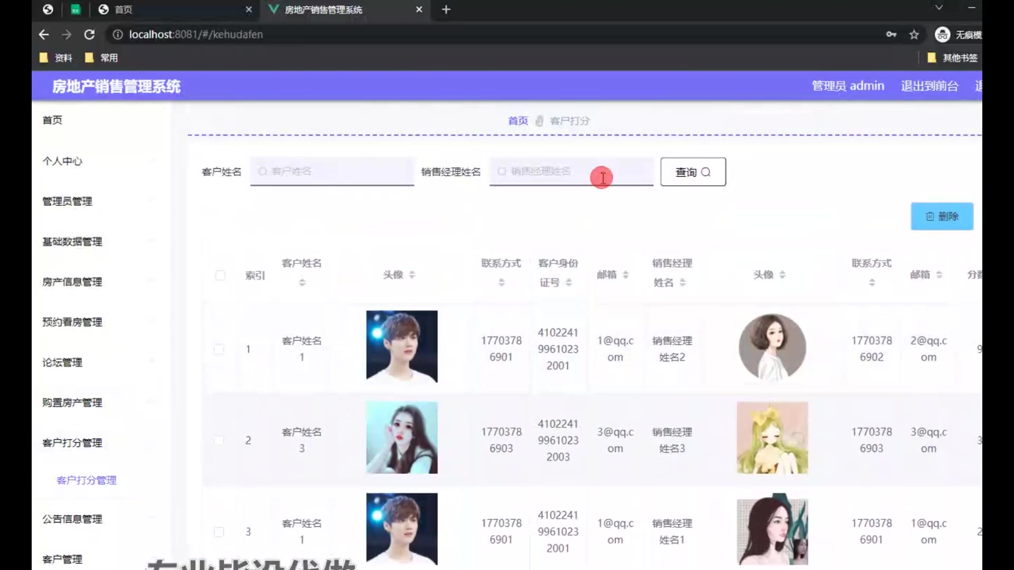Image resolution: width=1014 pixels, height=570 pixels.
Task: Click the browser reload icon
Action: 89,35
